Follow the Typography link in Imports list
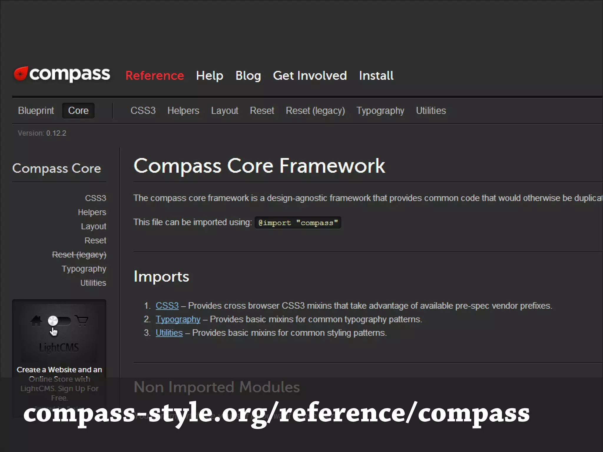Screen dimensions: 603x452 coord(178,319)
